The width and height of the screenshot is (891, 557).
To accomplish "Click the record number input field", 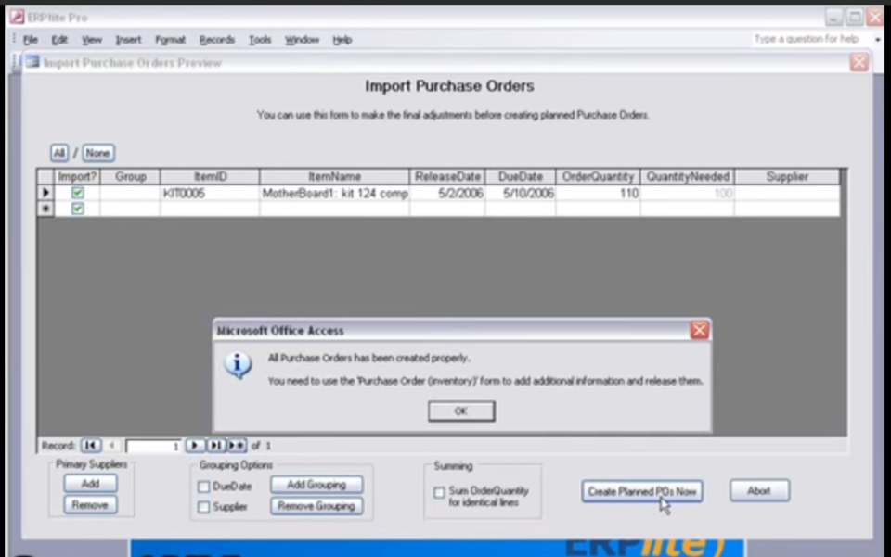I will pos(153,447).
